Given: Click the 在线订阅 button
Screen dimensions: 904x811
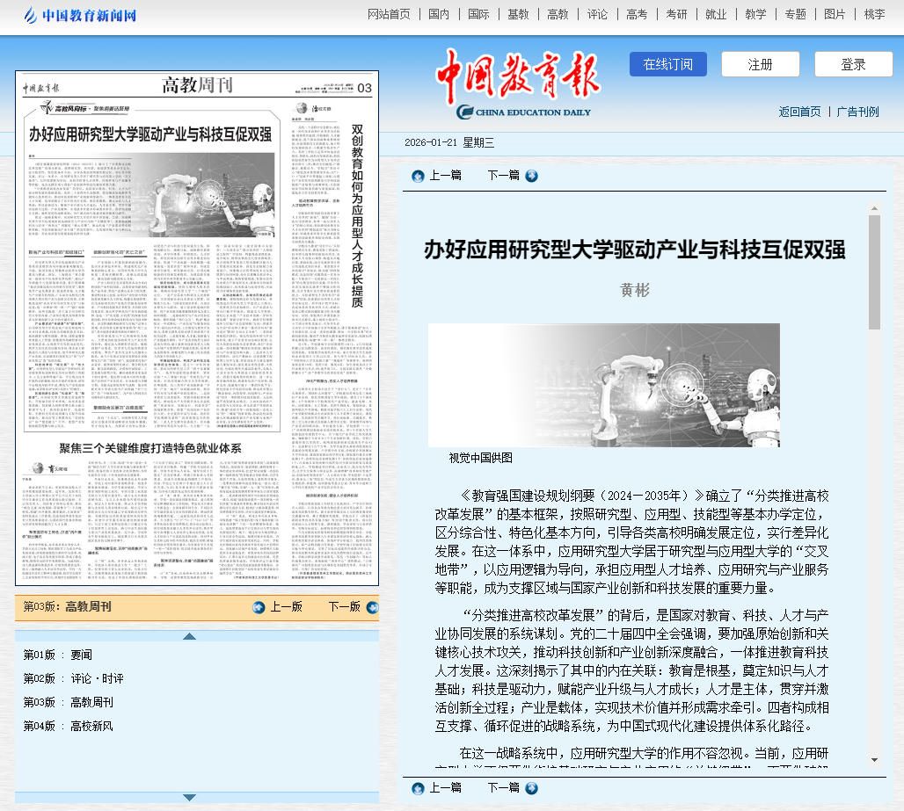Looking at the screenshot, I should point(667,64).
